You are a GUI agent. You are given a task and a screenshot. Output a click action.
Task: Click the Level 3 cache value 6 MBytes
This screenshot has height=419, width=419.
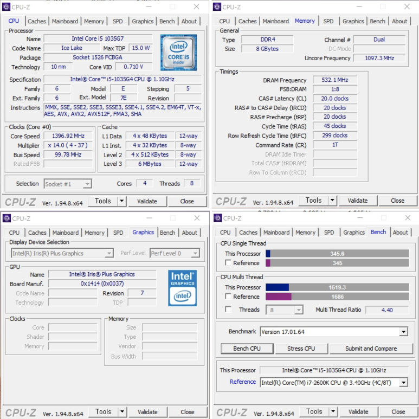click(x=150, y=164)
